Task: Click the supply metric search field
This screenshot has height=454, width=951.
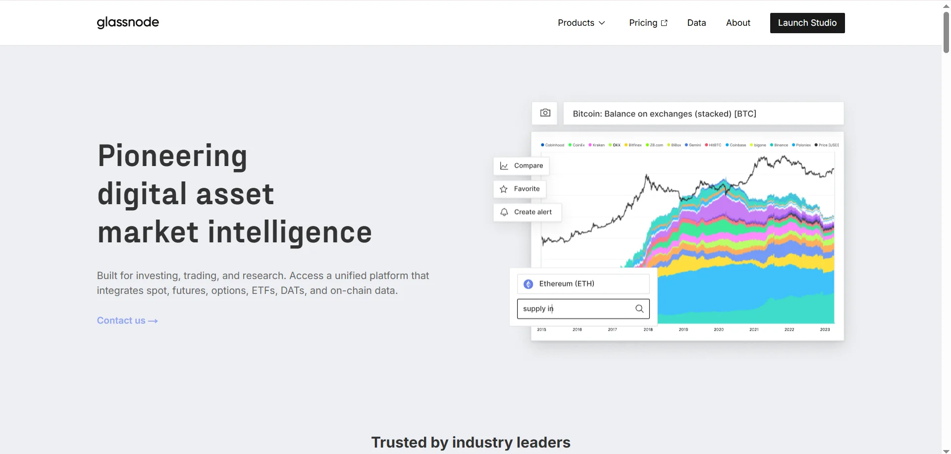Action: (583, 309)
